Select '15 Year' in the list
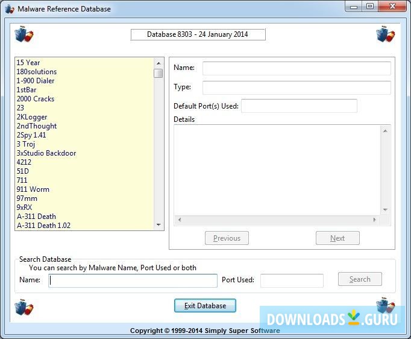Viewport: 411px width, 339px height. pos(84,63)
